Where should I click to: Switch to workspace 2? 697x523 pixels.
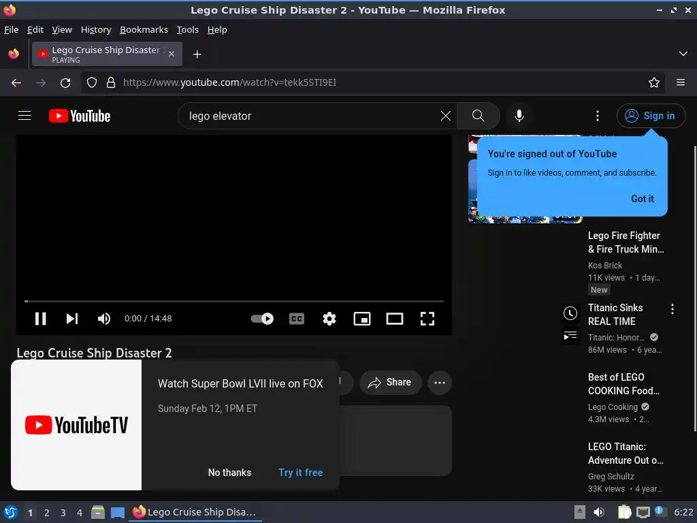pos(47,513)
